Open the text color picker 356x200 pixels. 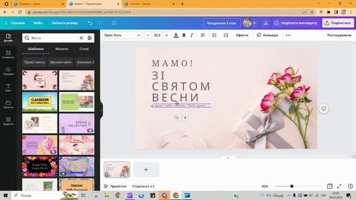(x=176, y=35)
